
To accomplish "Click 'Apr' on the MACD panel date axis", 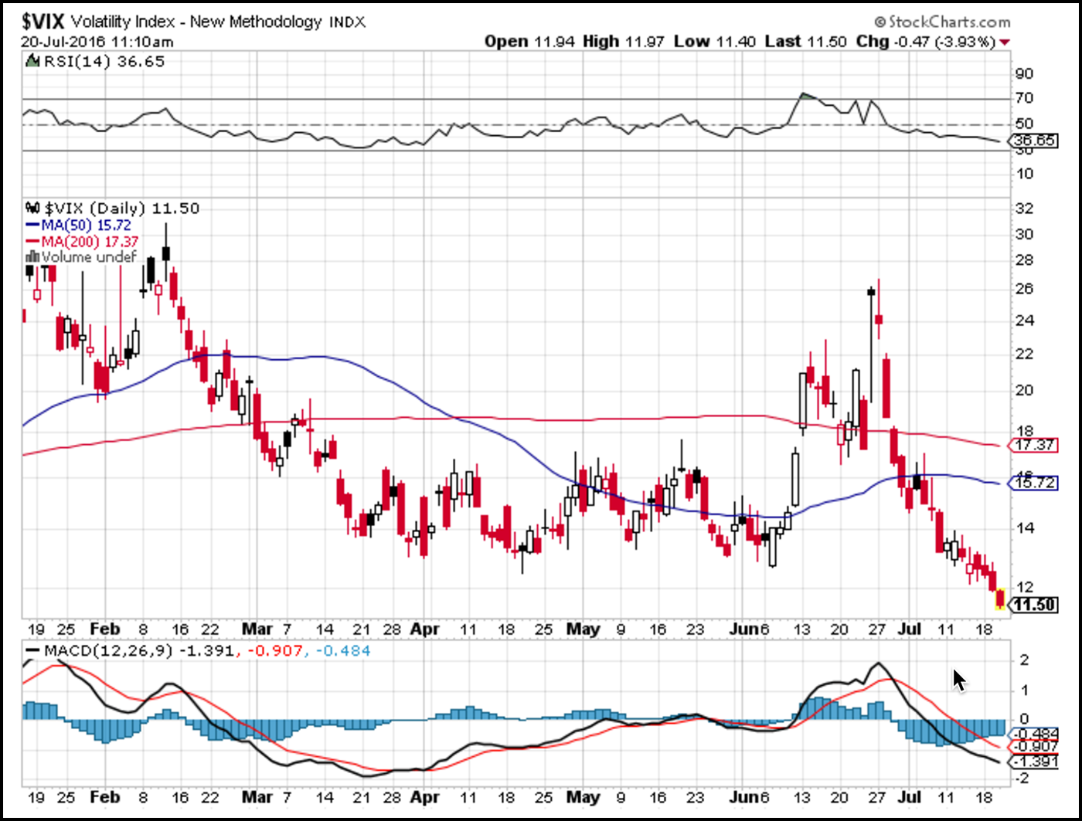I will click(x=424, y=797).
